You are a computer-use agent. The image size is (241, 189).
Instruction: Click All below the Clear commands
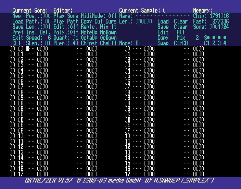[181, 32]
